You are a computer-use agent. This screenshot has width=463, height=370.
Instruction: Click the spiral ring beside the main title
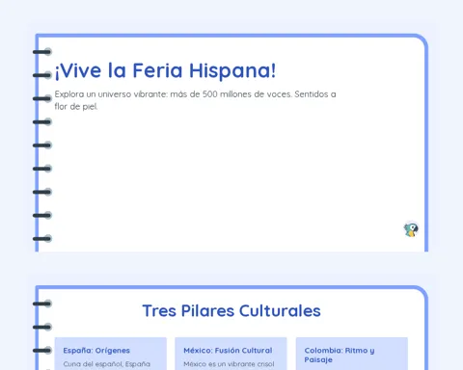point(42,75)
